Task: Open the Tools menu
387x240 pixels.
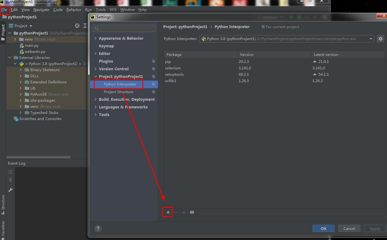Action: 100,9
